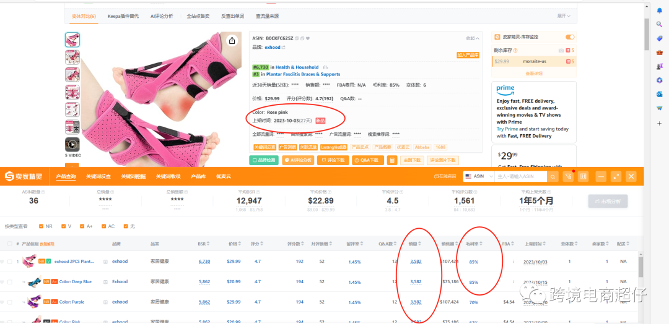Collapse product info with 收起 chevron

point(472,38)
